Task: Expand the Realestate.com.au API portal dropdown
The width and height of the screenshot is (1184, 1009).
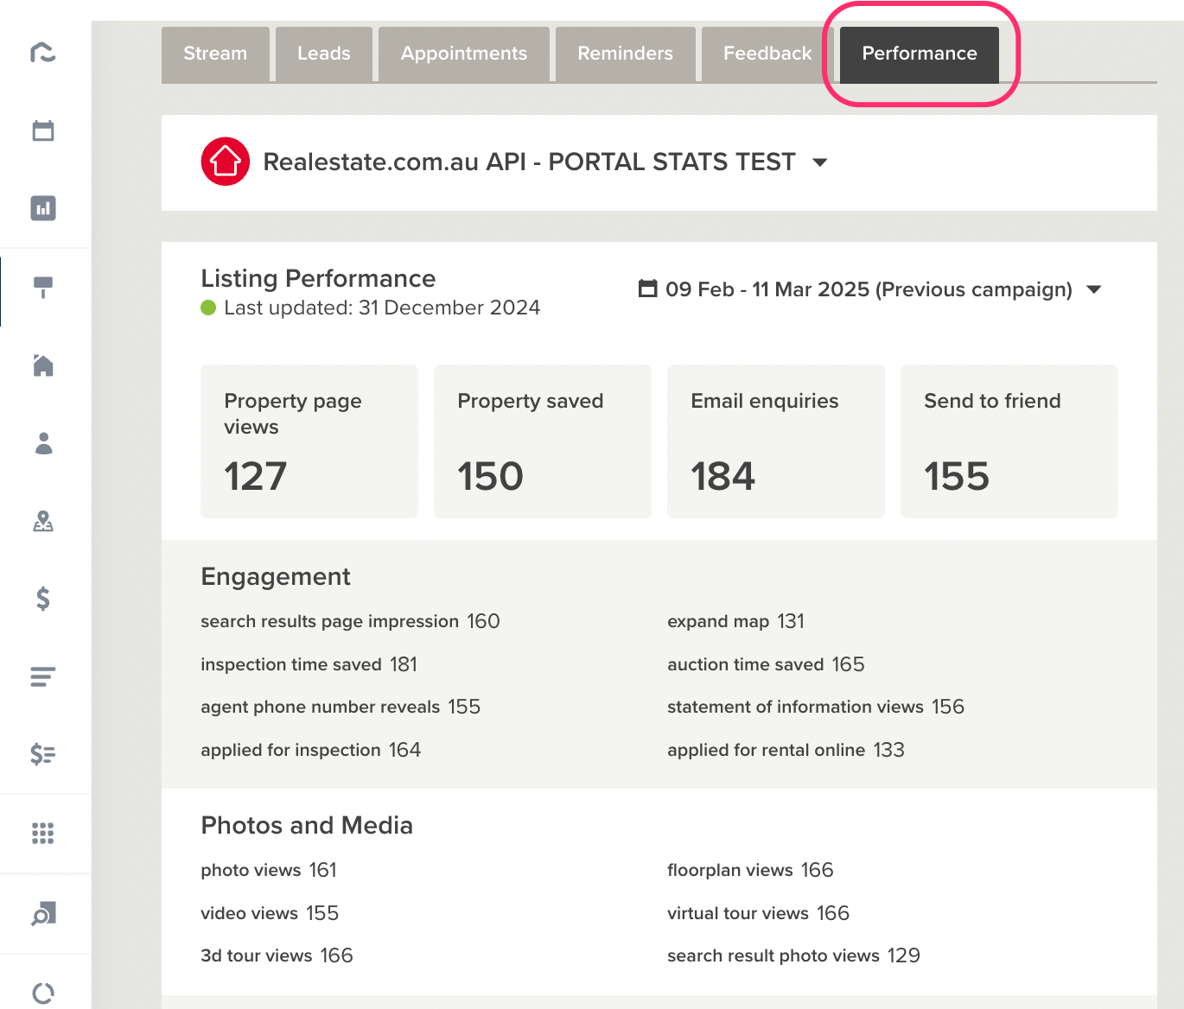Action: [x=821, y=162]
